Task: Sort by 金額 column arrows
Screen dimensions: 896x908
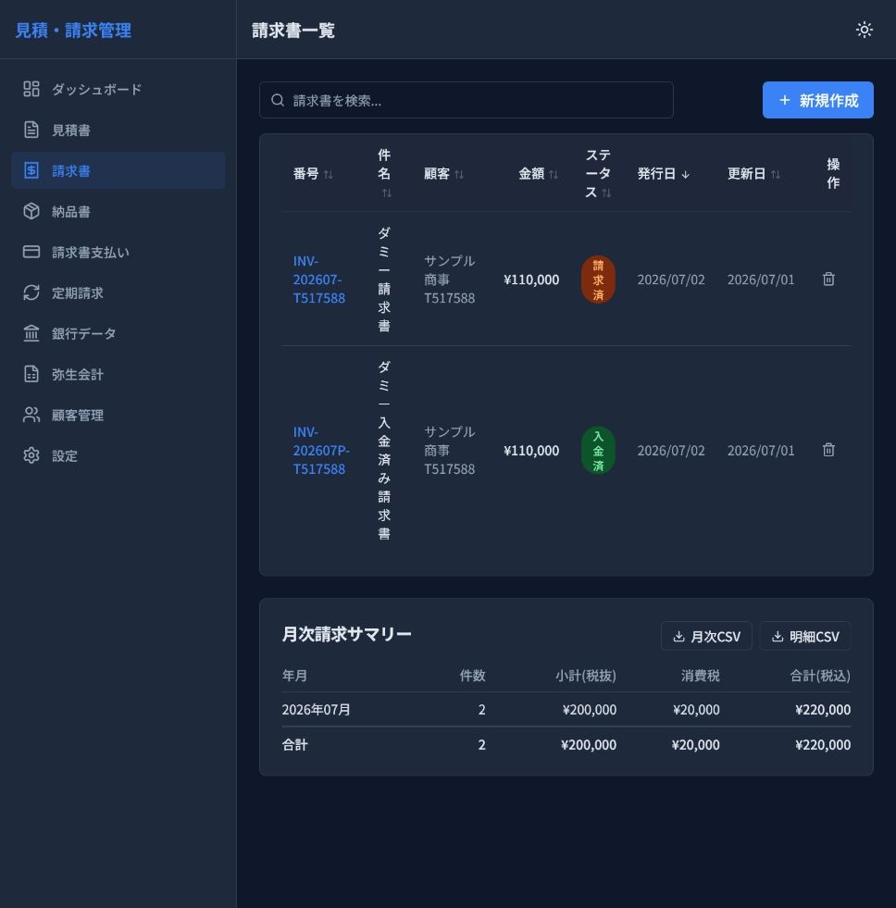Action: click(x=554, y=174)
